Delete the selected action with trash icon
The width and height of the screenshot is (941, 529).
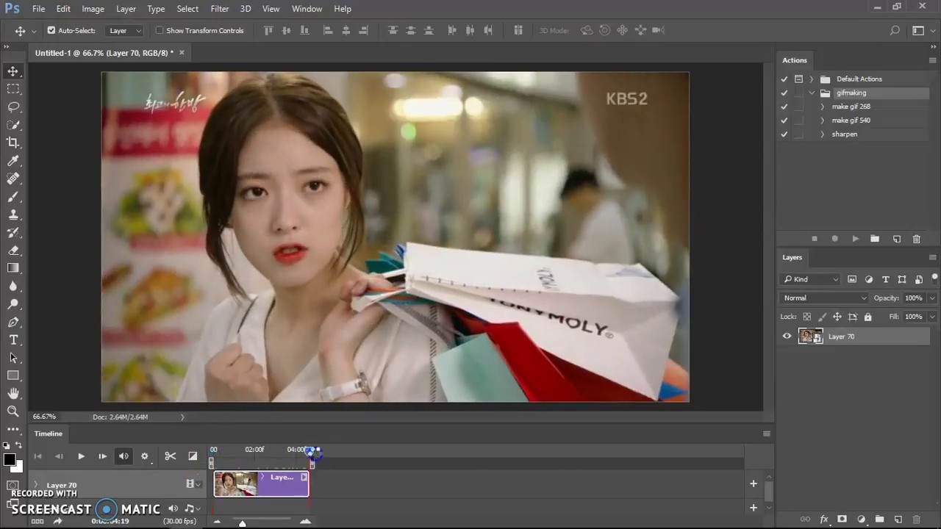click(916, 239)
